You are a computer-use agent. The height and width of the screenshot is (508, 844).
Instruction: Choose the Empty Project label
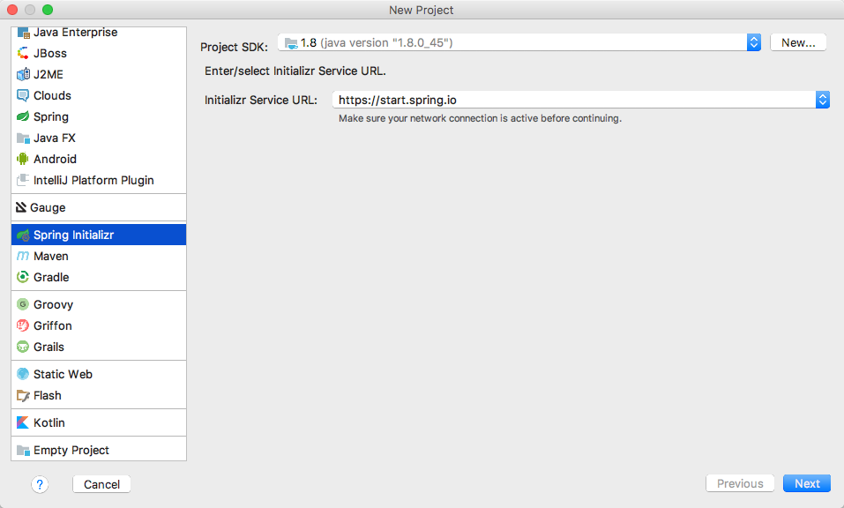(x=71, y=450)
